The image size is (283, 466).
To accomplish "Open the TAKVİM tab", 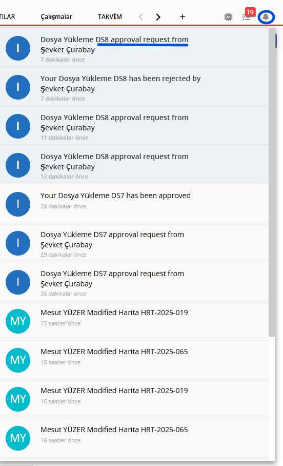I will (x=110, y=16).
